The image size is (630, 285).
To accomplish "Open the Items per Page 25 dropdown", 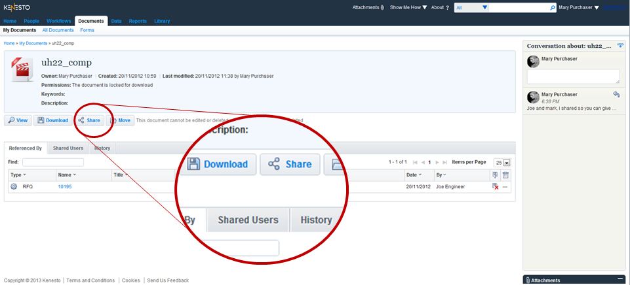I will (x=502, y=163).
